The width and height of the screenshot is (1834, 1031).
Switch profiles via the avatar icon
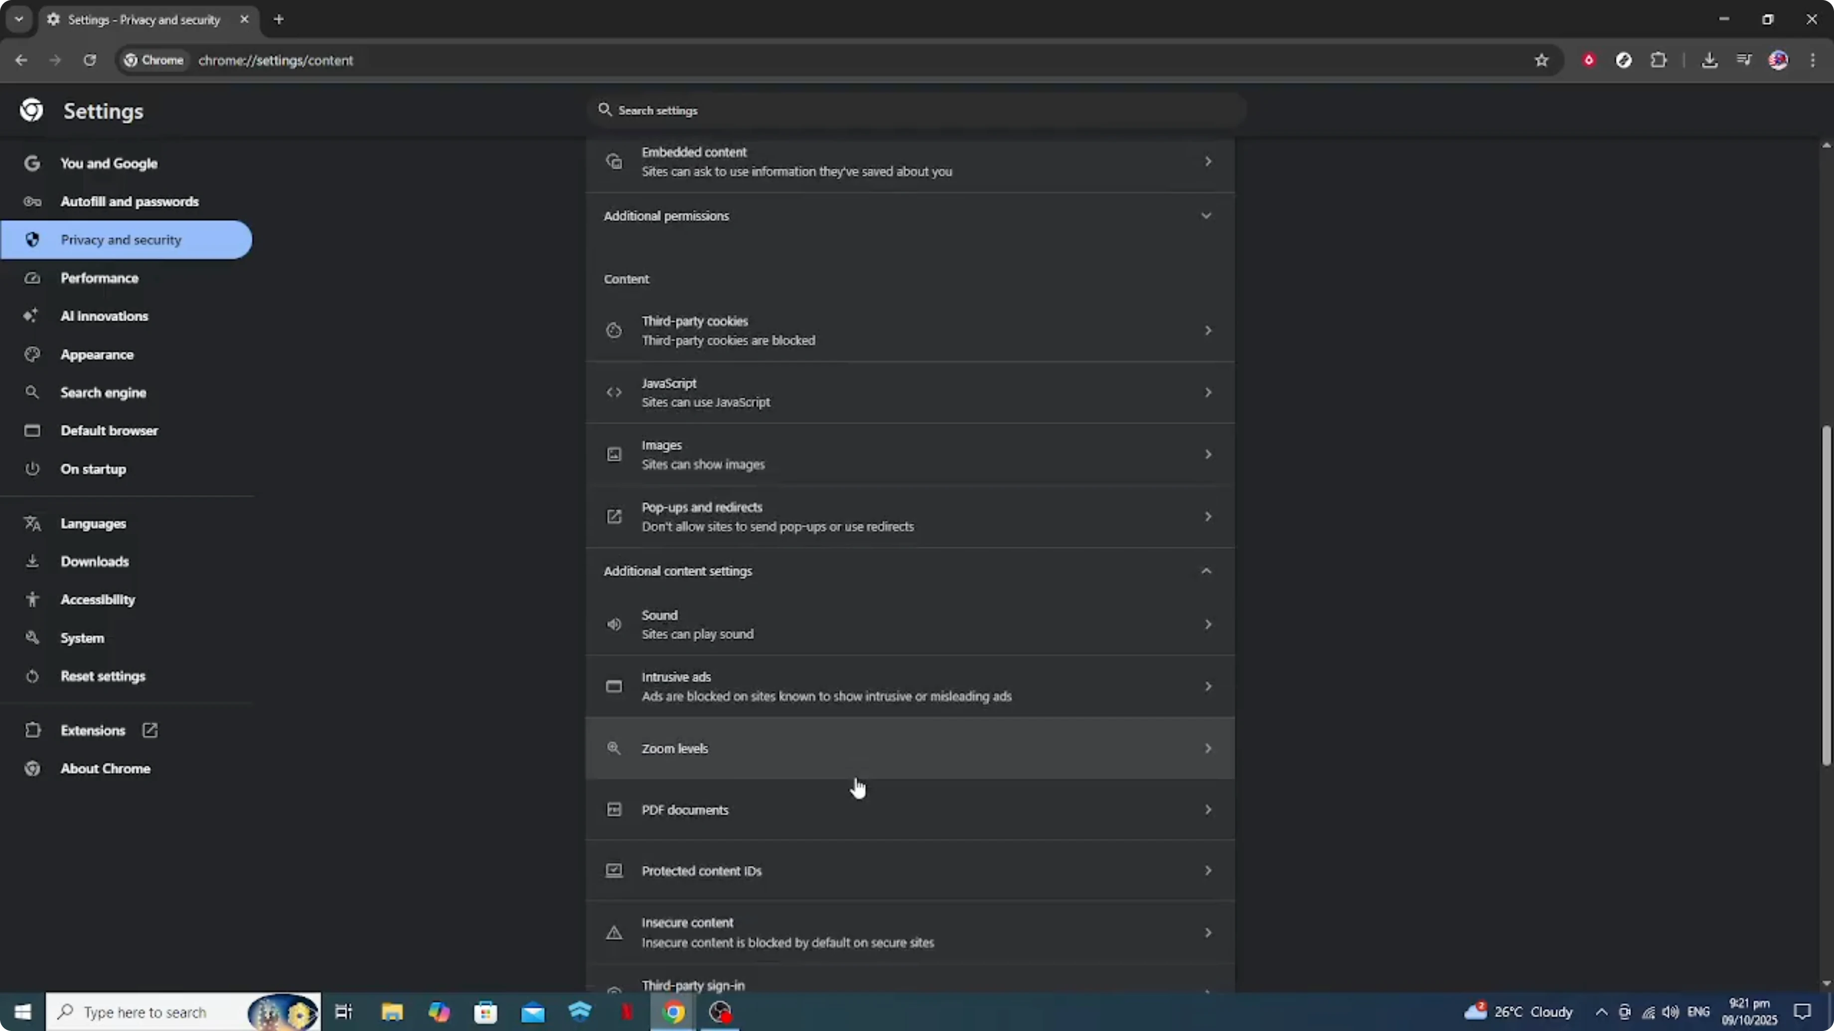tap(1779, 60)
